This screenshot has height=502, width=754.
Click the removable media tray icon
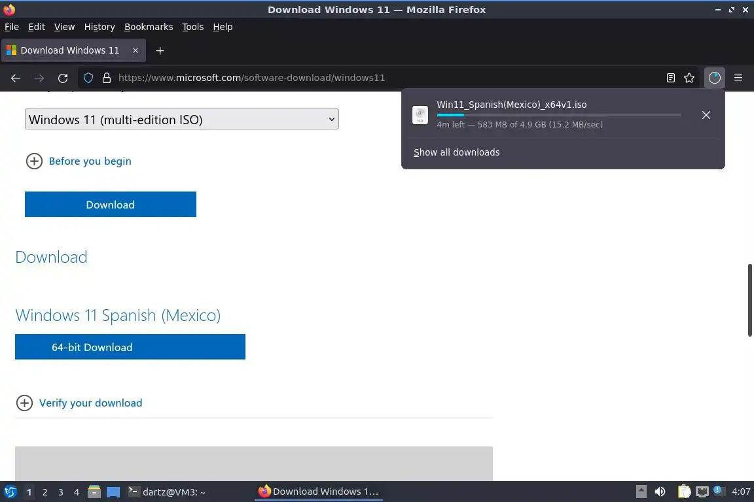point(641,492)
